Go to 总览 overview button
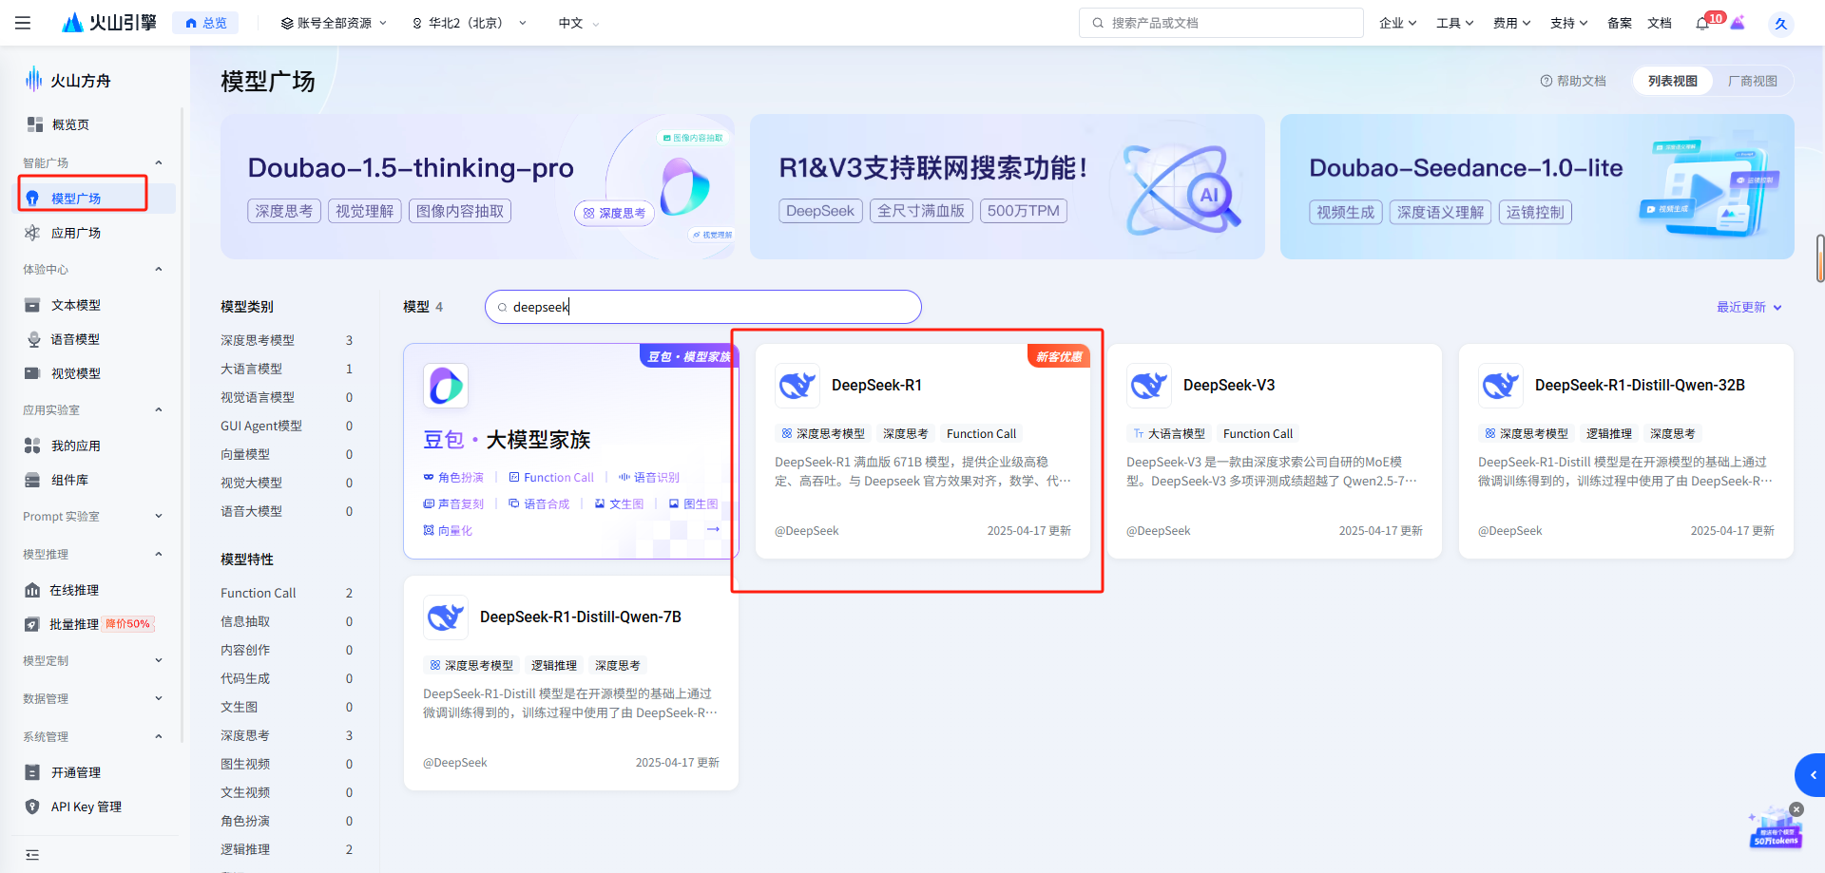The image size is (1825, 873). pos(205,23)
